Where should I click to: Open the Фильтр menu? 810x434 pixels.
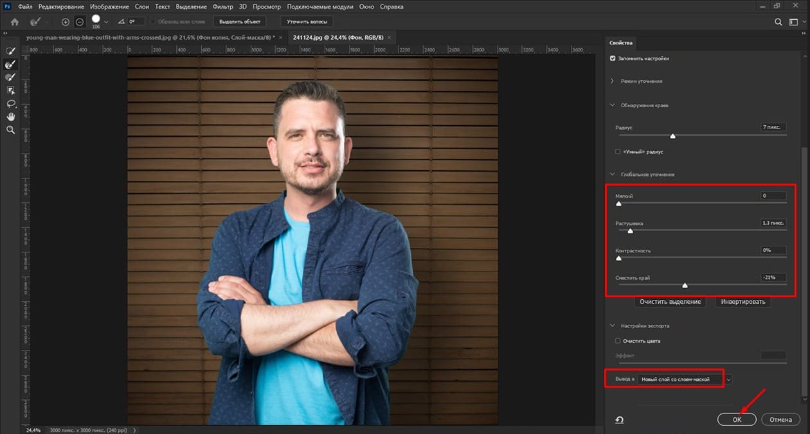(223, 6)
